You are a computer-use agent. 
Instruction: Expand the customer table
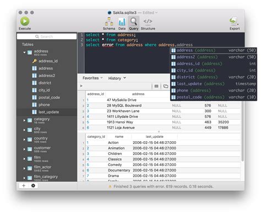tap(24, 149)
